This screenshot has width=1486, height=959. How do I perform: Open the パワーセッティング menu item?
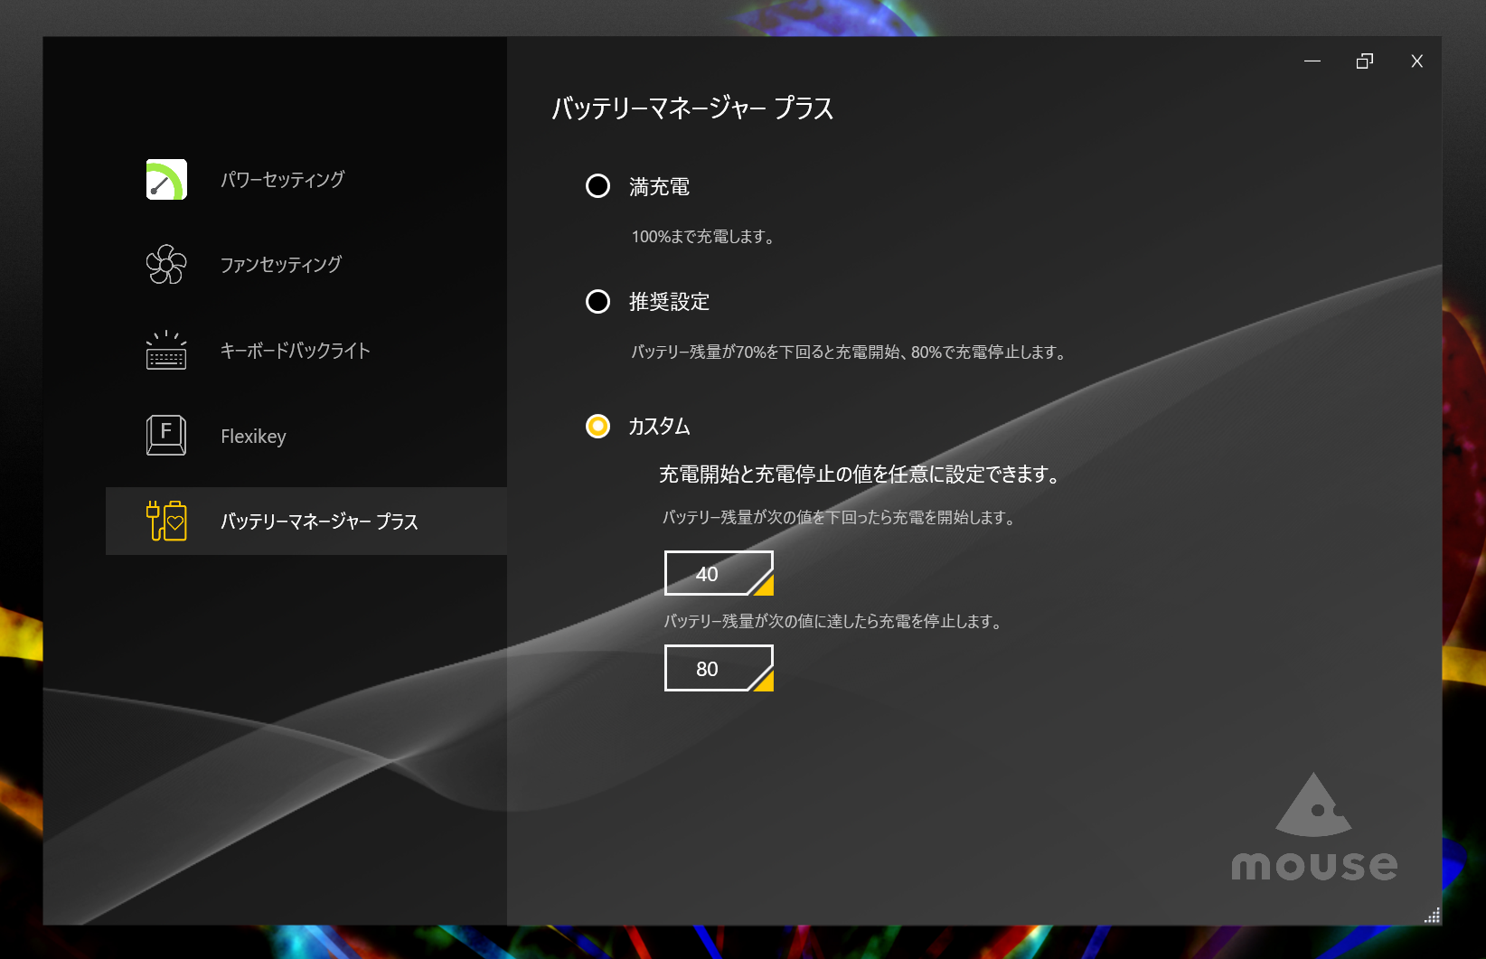[306, 179]
